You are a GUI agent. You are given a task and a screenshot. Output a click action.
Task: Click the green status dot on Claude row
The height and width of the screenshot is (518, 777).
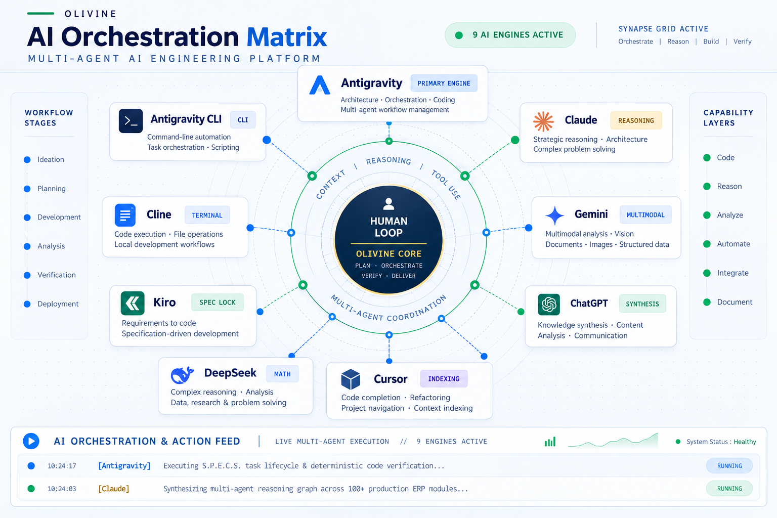31,489
